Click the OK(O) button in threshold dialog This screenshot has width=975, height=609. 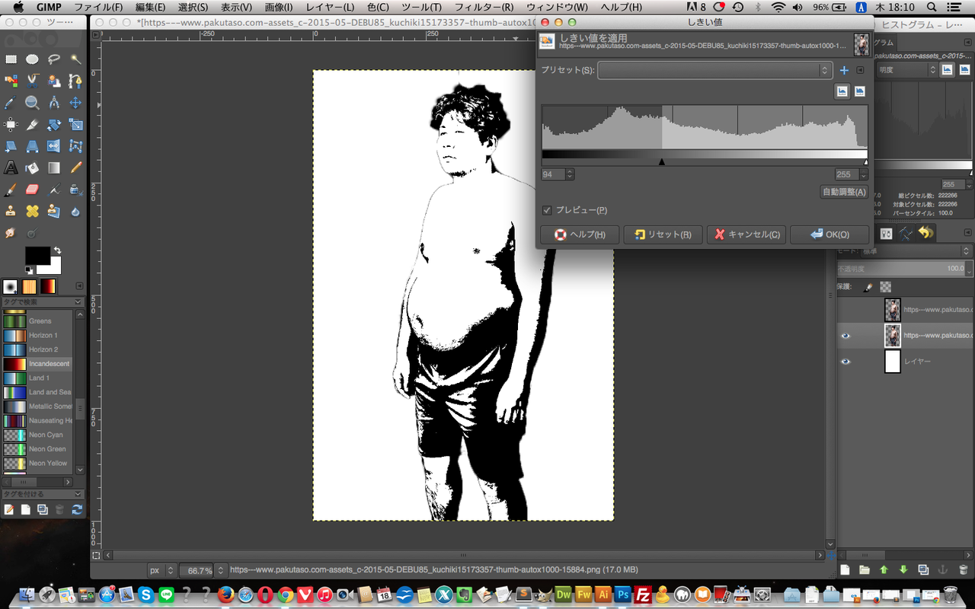[830, 234]
